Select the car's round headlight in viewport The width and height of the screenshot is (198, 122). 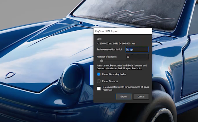[71, 78]
